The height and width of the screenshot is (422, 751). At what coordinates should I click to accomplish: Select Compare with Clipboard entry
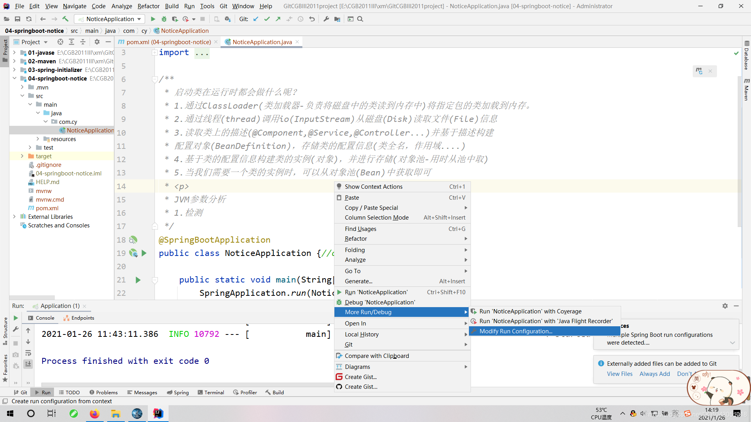[402, 356]
